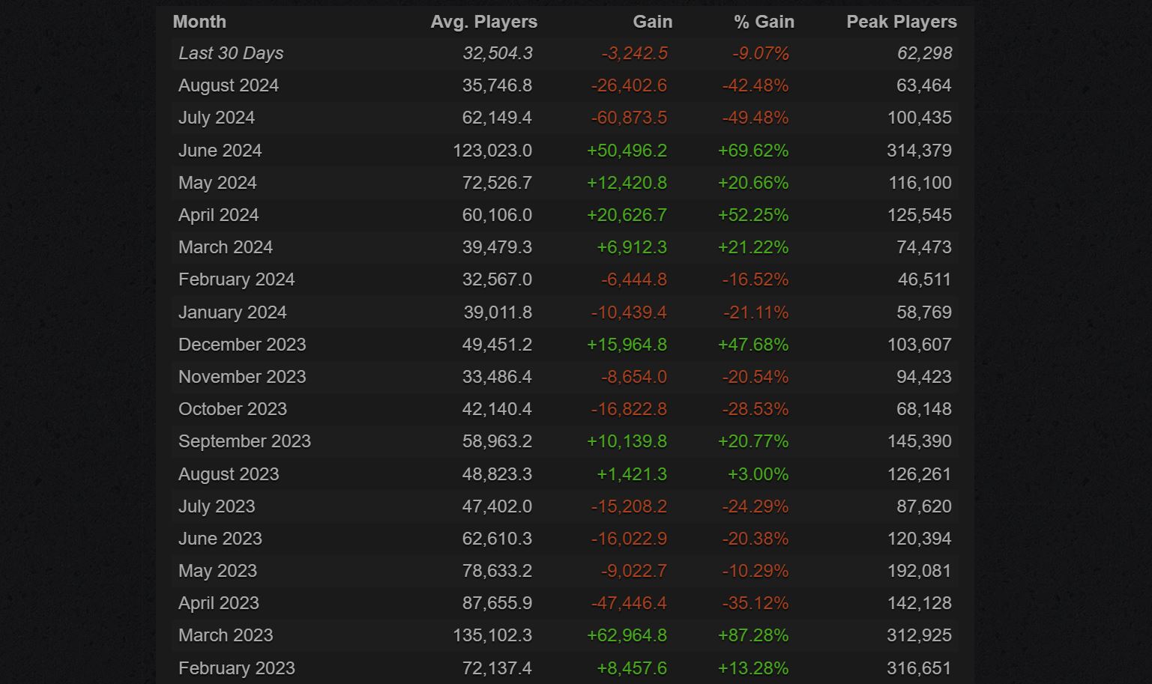Select the August 2024 month cell
The width and height of the screenshot is (1152, 684).
pyautogui.click(x=229, y=85)
